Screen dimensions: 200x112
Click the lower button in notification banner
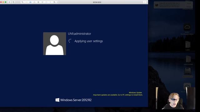point(189,7)
